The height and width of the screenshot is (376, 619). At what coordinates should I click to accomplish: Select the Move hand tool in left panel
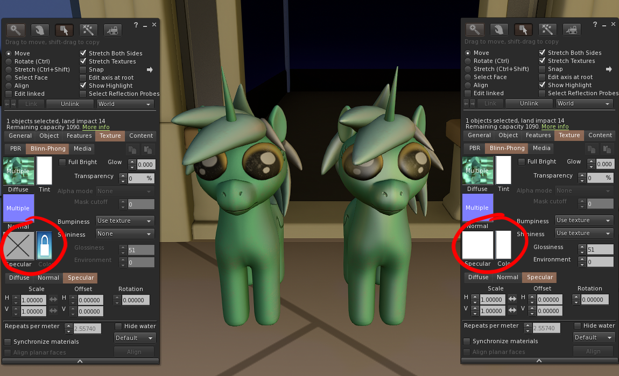click(x=40, y=30)
